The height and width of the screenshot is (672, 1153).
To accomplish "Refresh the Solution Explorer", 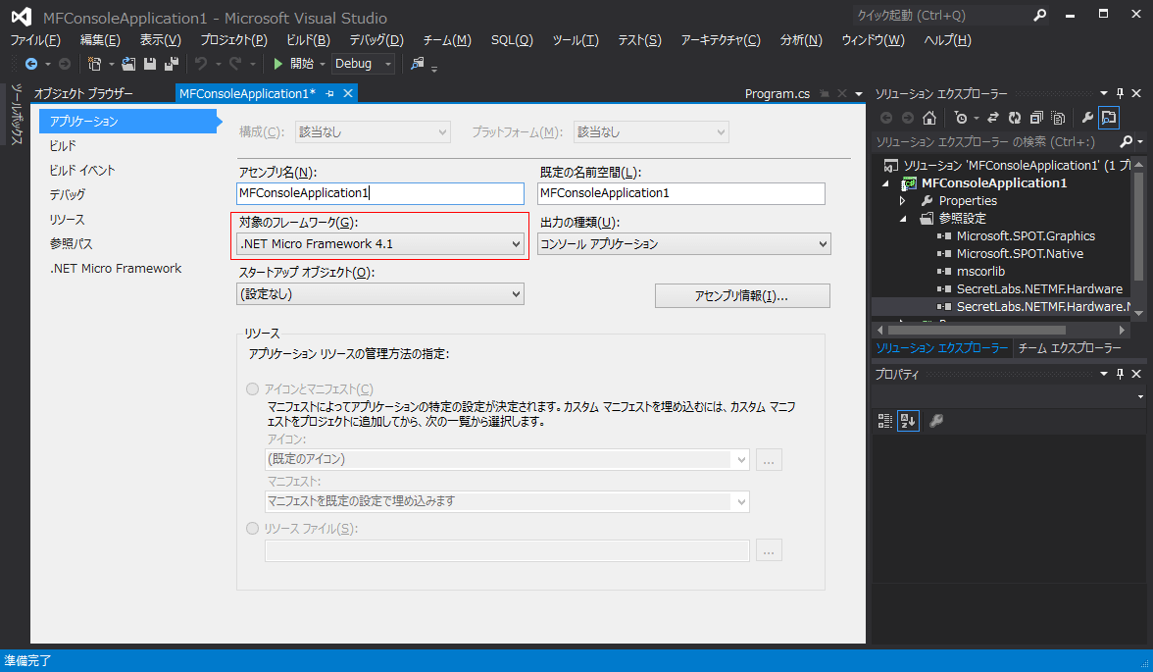I will pyautogui.click(x=1015, y=117).
